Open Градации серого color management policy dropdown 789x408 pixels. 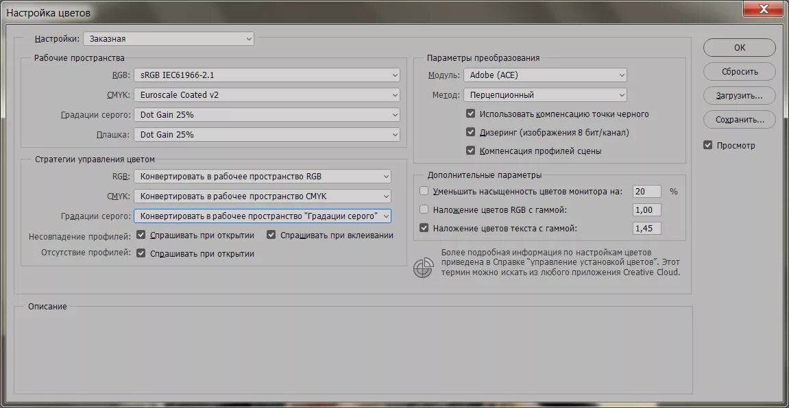263,216
